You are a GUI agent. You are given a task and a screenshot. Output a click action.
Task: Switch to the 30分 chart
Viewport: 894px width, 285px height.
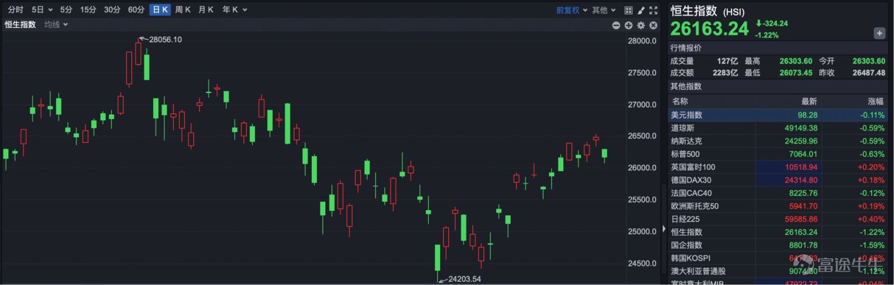click(112, 9)
